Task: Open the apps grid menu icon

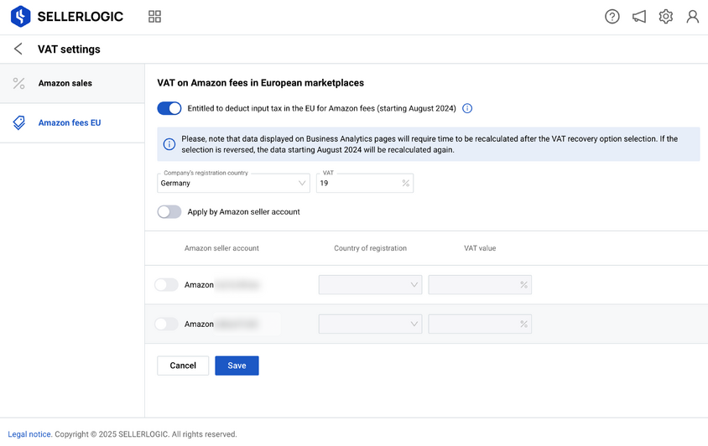Action: [x=154, y=17]
